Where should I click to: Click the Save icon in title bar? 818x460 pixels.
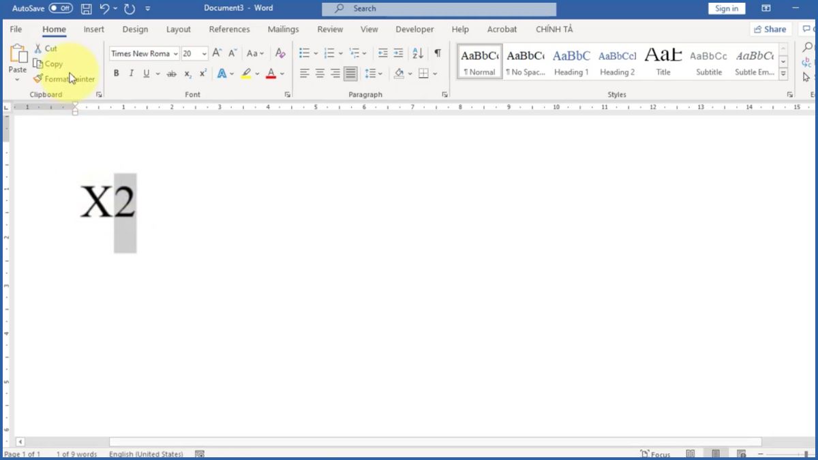click(x=86, y=9)
